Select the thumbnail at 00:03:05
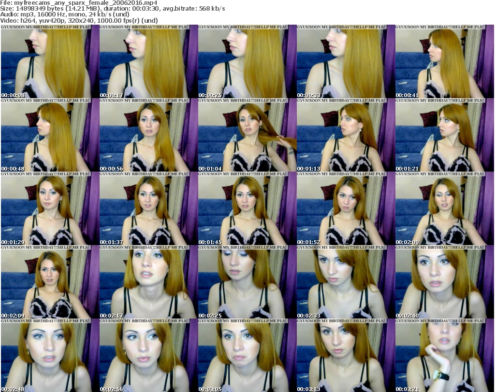 click(247, 355)
